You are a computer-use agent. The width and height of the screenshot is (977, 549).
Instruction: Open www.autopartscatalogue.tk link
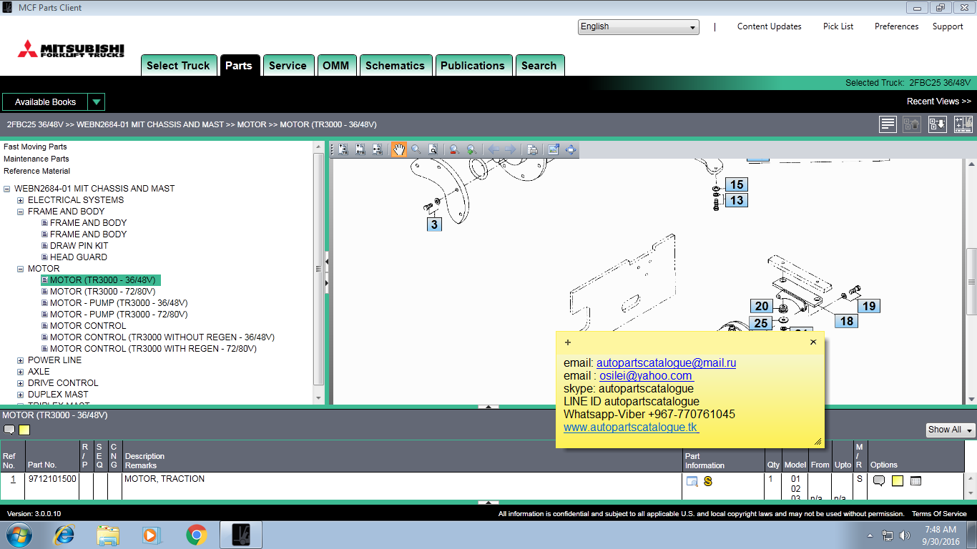tap(630, 427)
